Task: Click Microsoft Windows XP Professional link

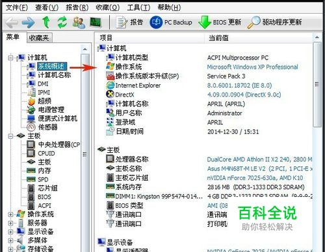Action: [x=253, y=67]
